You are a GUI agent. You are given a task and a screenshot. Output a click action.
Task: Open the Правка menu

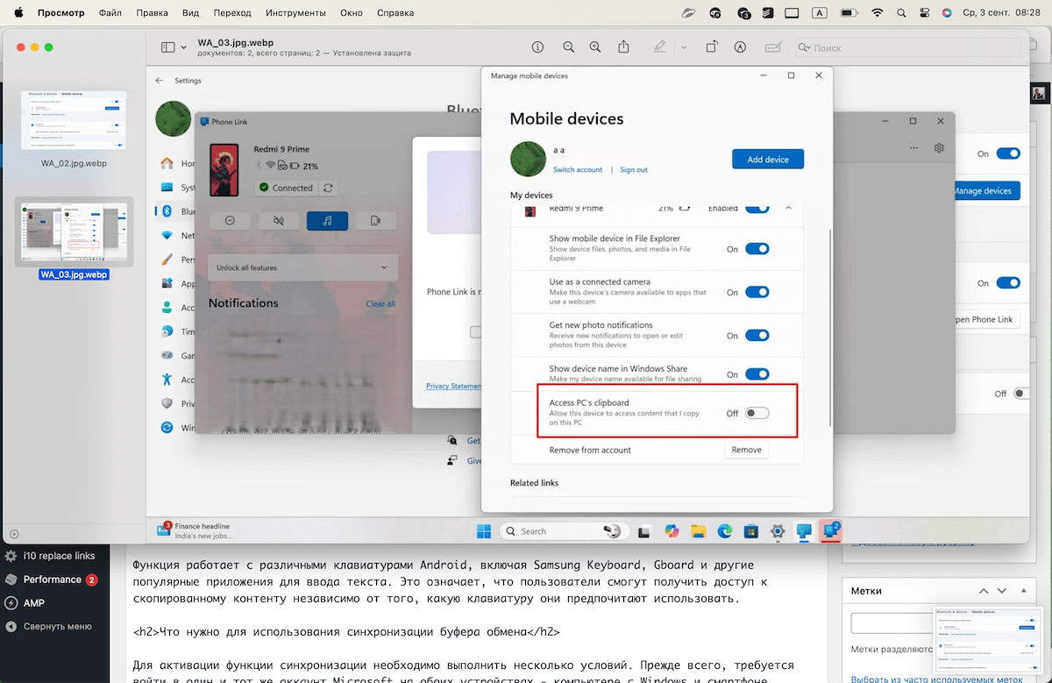coord(153,13)
